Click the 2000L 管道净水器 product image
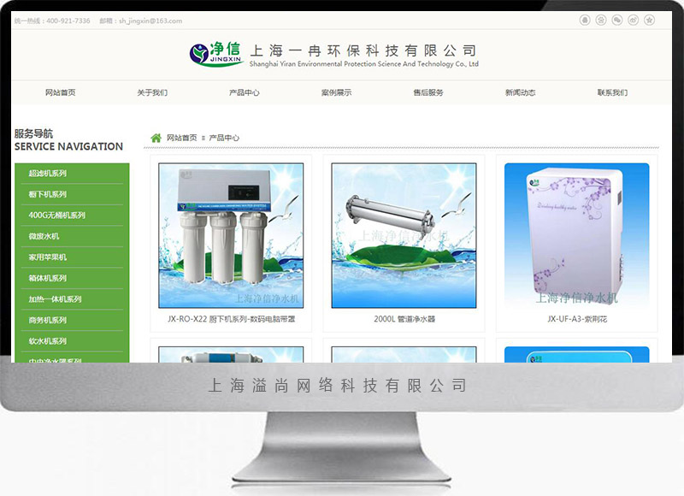The image size is (684, 496). click(x=404, y=235)
